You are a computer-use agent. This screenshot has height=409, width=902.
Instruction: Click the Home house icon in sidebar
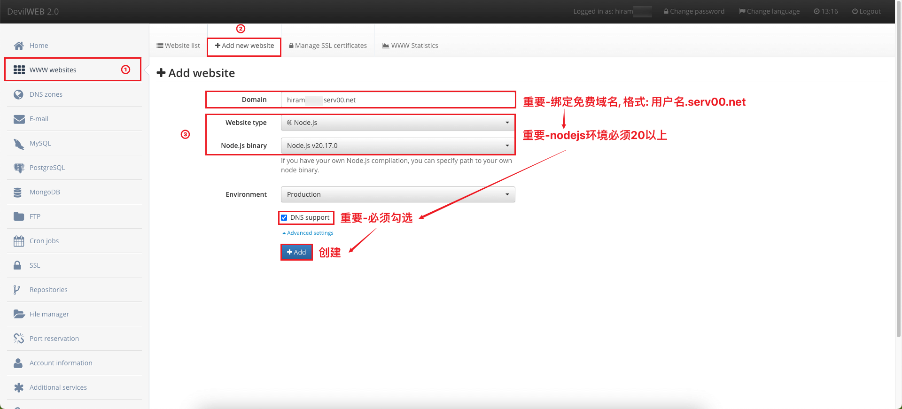pyautogui.click(x=19, y=46)
